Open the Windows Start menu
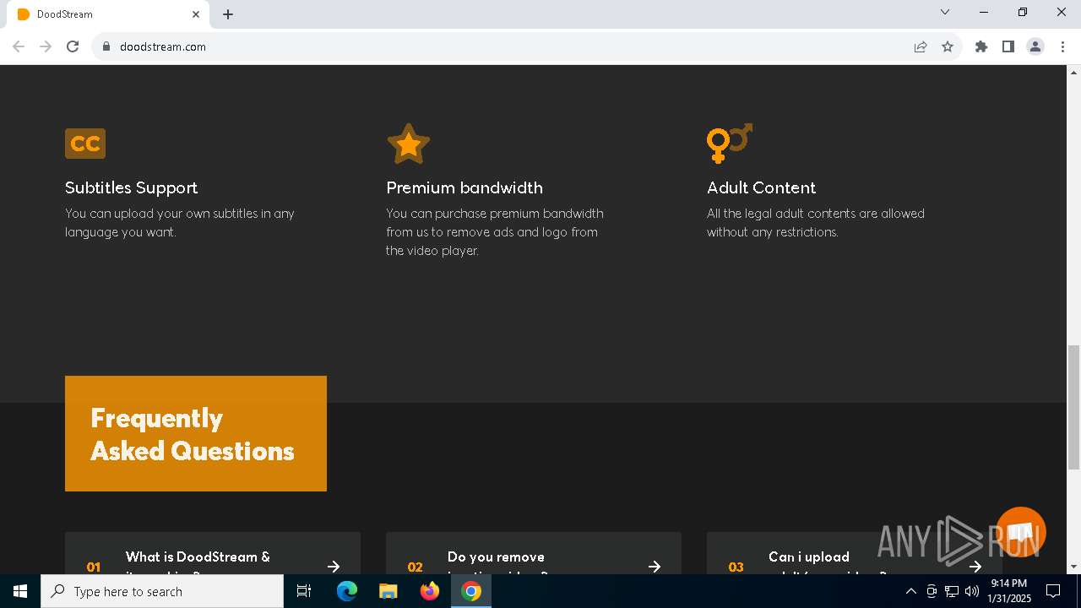This screenshot has width=1081, height=608. click(x=20, y=591)
